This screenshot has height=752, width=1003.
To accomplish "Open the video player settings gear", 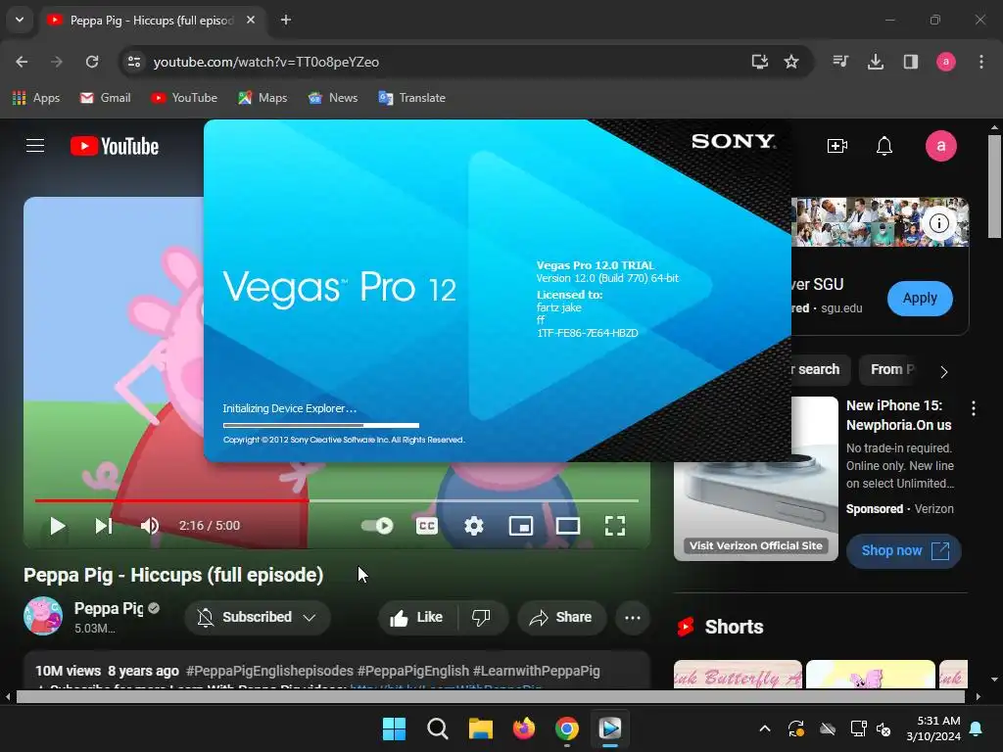I will (x=474, y=526).
